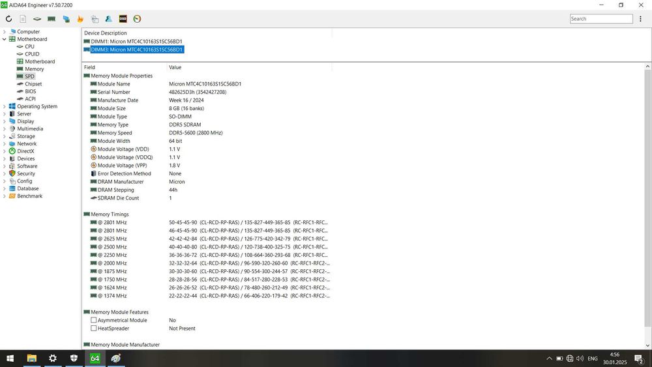Click the green memory module toolbar icon
The image size is (652, 367).
pos(52,19)
